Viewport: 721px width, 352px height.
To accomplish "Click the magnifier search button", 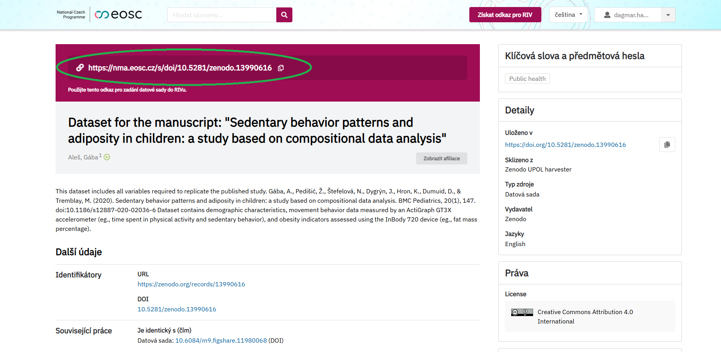I will pyautogui.click(x=284, y=15).
